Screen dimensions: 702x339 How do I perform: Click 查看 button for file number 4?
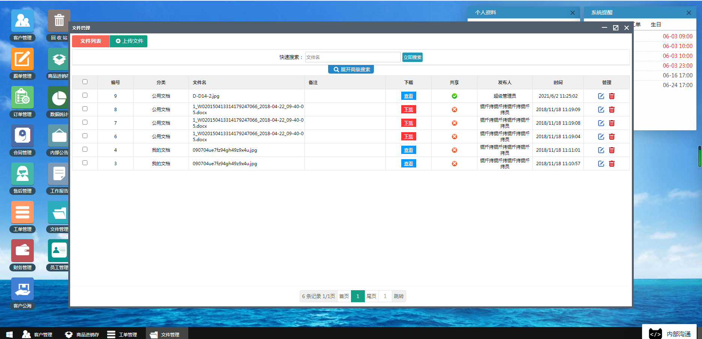pyautogui.click(x=409, y=150)
